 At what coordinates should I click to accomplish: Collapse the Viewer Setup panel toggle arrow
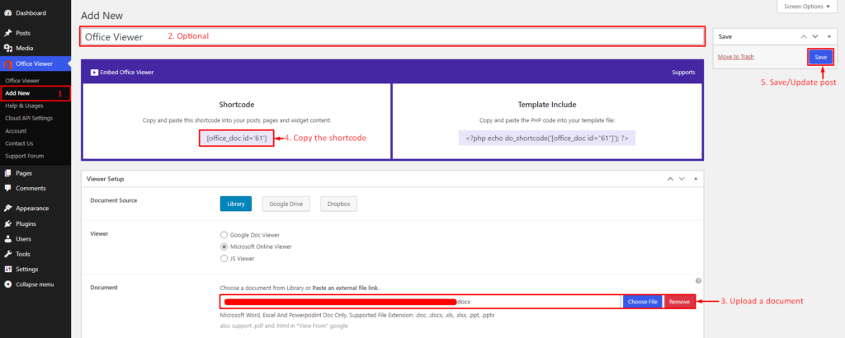pos(696,178)
